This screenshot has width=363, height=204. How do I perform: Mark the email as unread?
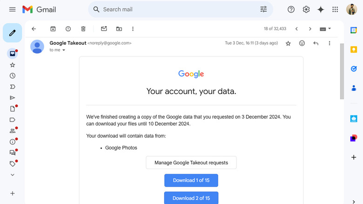(x=104, y=29)
